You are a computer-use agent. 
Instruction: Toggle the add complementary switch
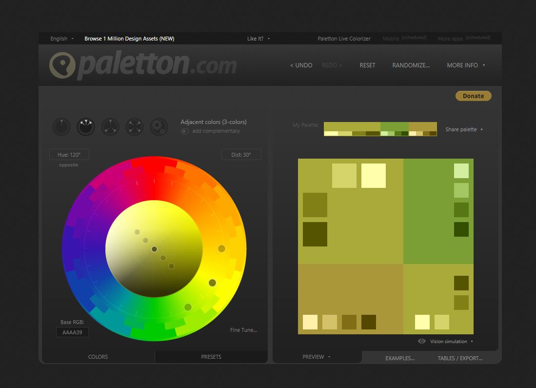tap(184, 131)
